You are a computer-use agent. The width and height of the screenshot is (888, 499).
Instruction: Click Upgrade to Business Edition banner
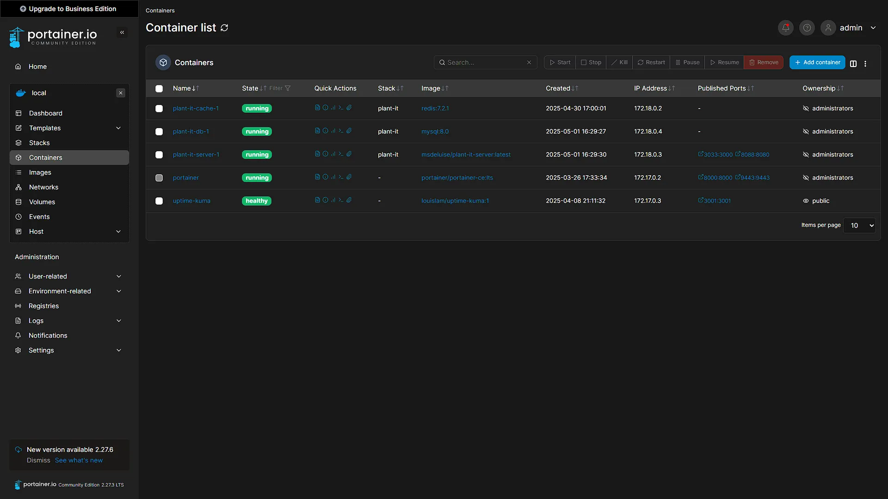69,9
